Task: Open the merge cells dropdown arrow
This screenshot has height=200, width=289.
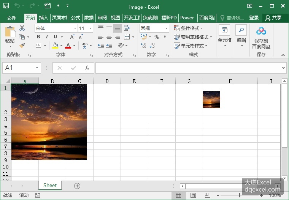Action: click(133, 37)
